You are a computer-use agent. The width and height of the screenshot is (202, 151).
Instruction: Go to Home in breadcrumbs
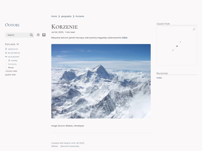click(54, 16)
